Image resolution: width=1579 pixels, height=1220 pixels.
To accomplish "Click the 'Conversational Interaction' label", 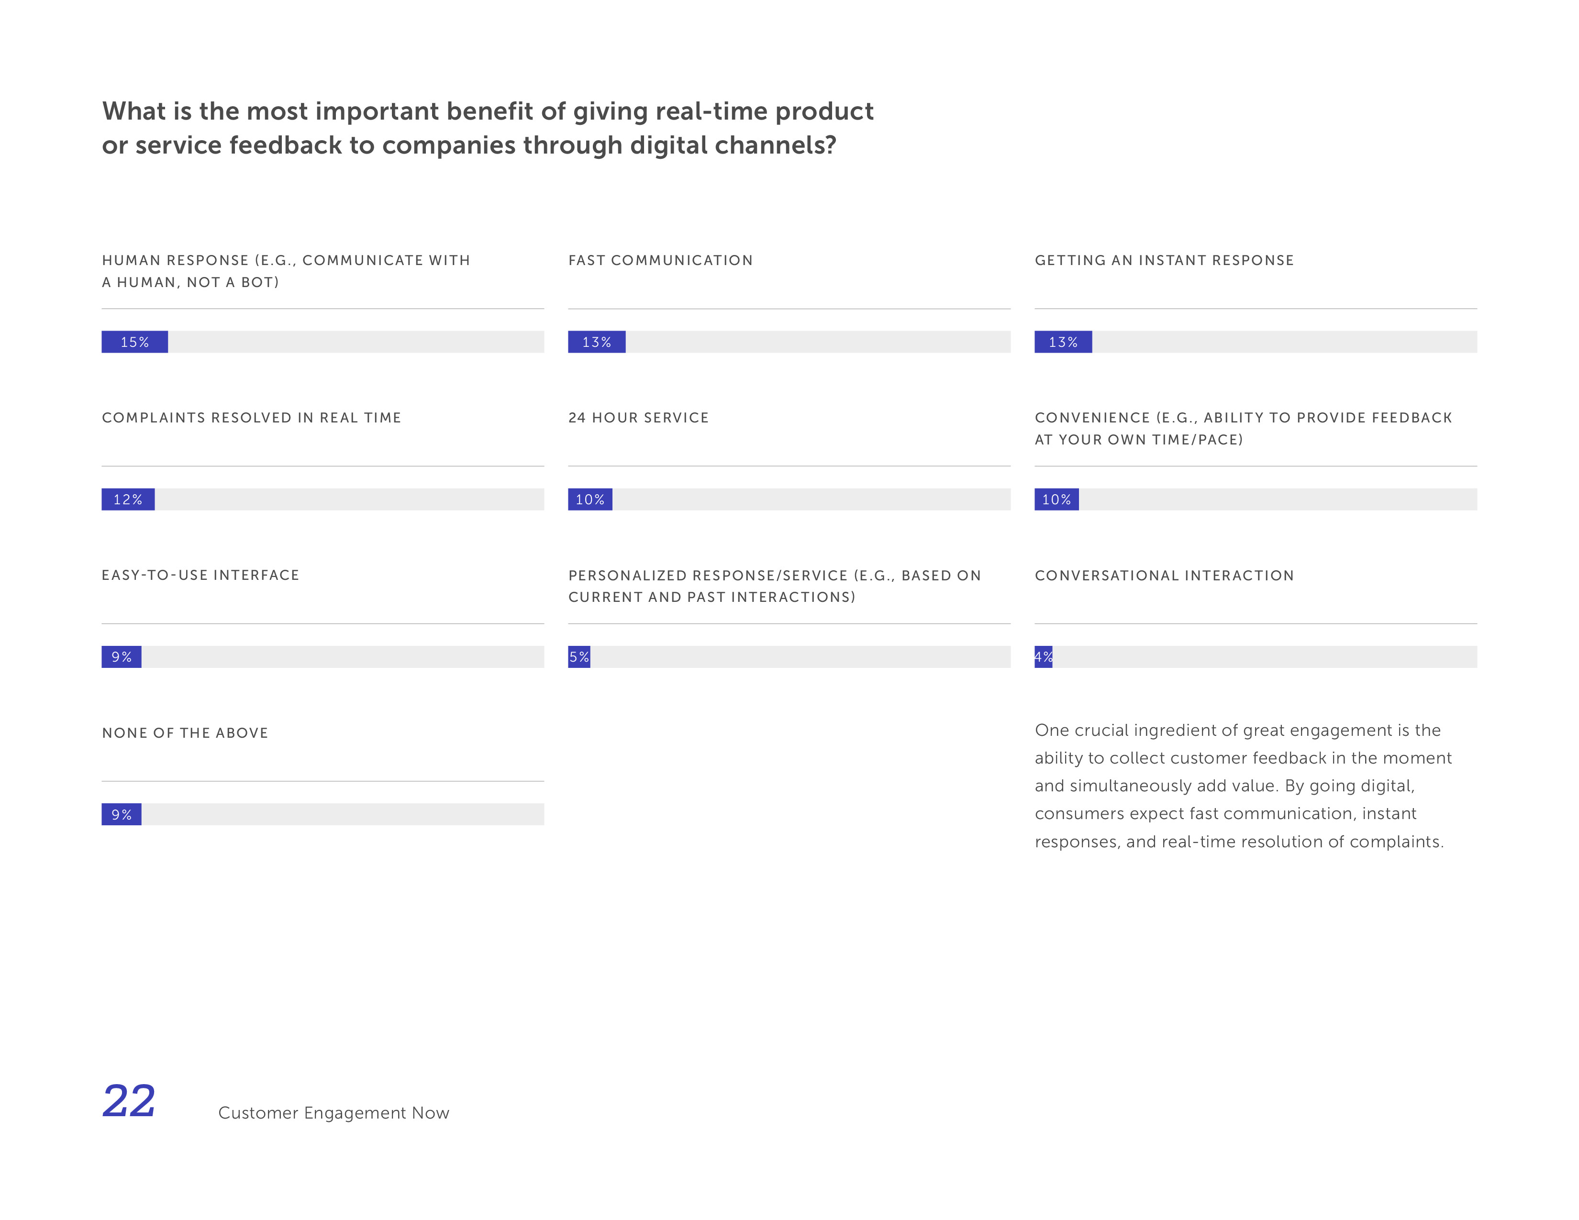I will pos(1164,575).
